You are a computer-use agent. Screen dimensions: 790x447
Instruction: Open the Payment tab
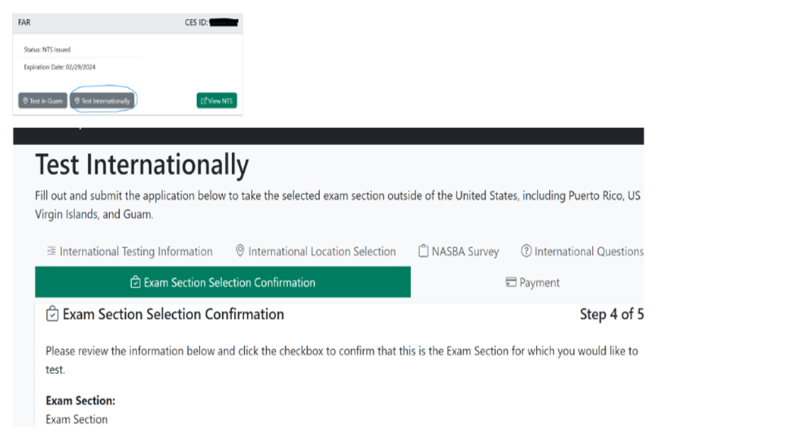pyautogui.click(x=539, y=282)
